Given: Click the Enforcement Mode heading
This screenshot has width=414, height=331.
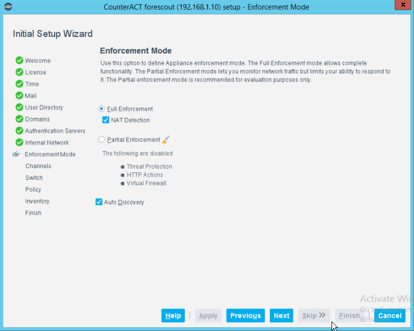Looking at the screenshot, I should (x=136, y=51).
